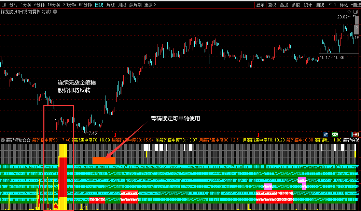Click the 月筹码集中度70: 10.20 value
The width and height of the screenshot is (361, 211).
pyautogui.click(x=264, y=140)
